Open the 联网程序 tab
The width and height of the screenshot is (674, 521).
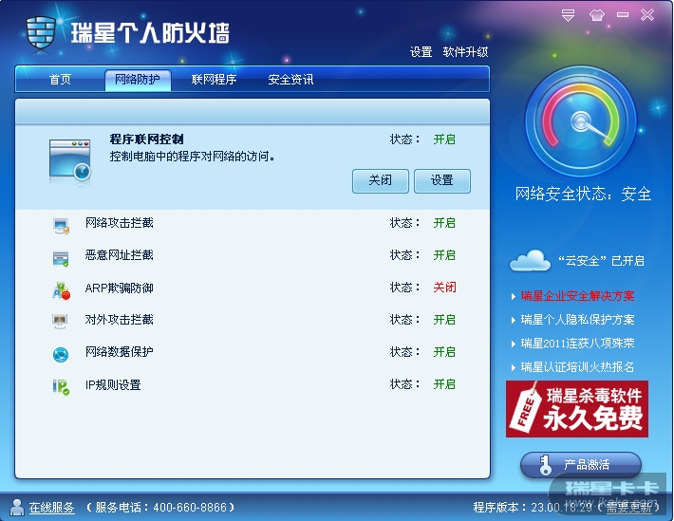click(x=214, y=80)
